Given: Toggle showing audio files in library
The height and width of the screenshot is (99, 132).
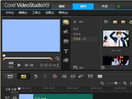Looking at the screenshot, I should [x=131, y=22].
